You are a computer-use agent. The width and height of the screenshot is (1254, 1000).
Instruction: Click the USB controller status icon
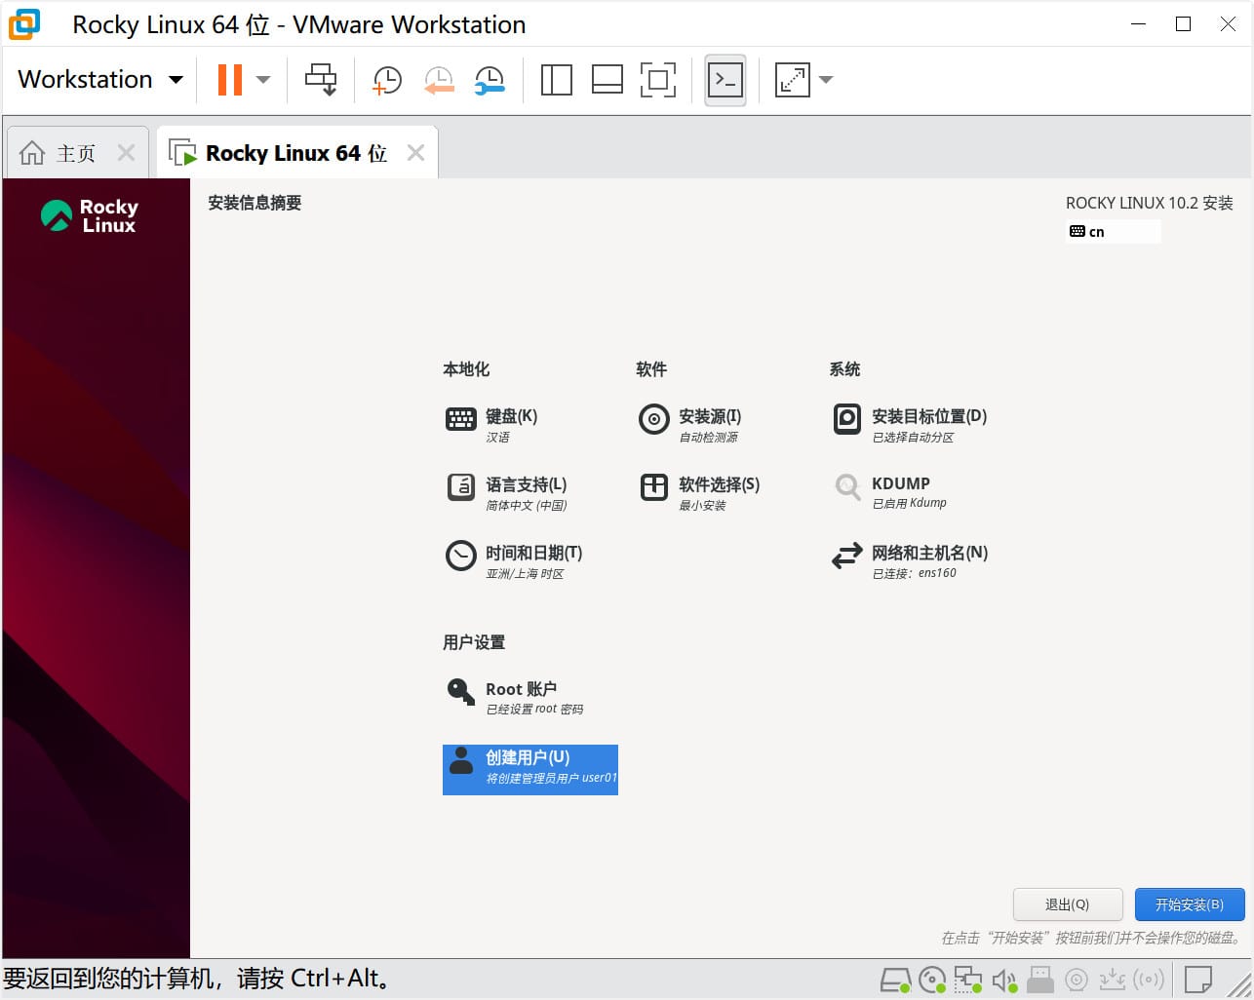pos(1040,980)
